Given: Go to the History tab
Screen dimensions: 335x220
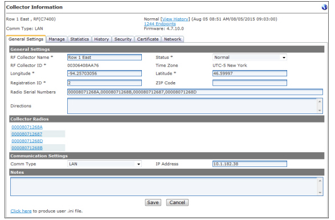Looking at the screenshot, I should tap(101, 39).
